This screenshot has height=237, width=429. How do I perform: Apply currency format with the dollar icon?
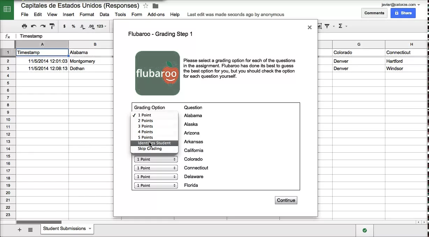click(x=64, y=26)
